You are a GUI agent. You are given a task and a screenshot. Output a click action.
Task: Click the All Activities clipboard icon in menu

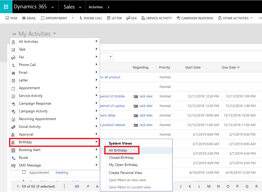13,42
